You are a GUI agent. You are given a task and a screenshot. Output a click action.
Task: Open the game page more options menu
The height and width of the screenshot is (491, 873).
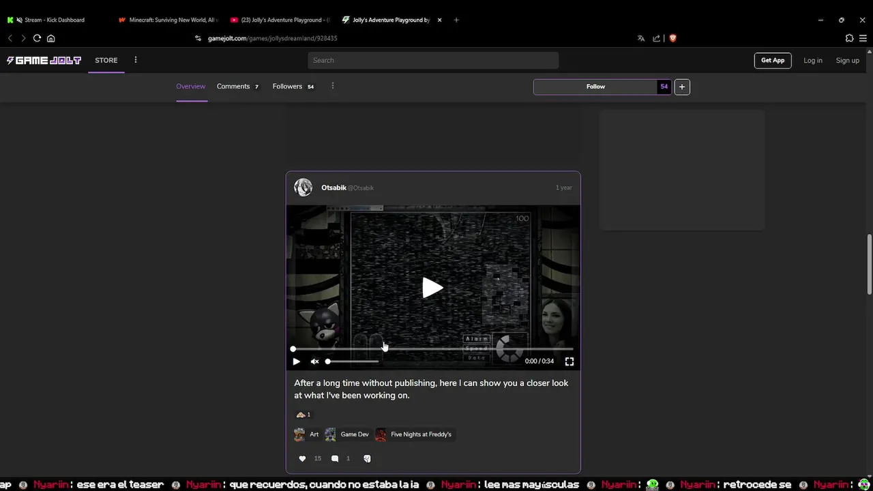tap(332, 86)
